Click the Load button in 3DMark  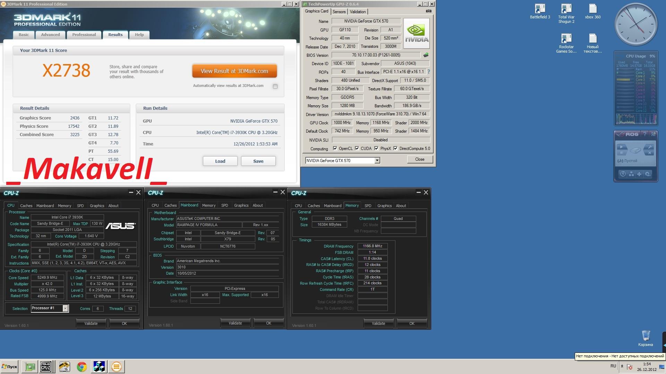click(220, 161)
